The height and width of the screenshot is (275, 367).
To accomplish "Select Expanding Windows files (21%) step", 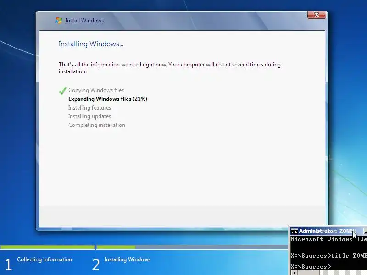I will [108, 99].
